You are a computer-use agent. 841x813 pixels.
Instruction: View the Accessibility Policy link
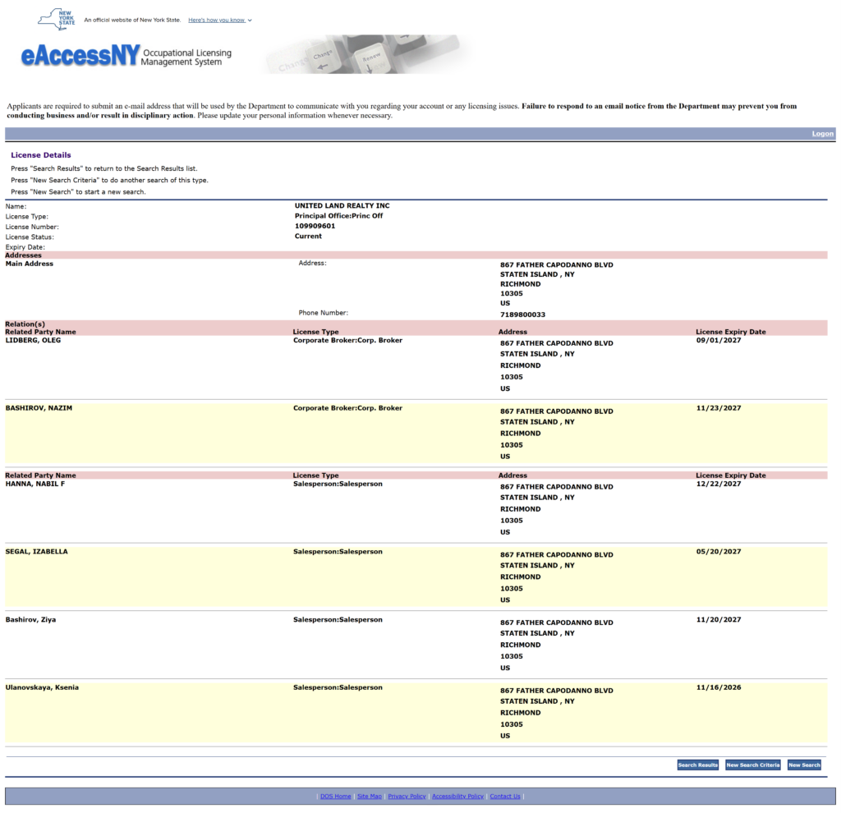[457, 797]
